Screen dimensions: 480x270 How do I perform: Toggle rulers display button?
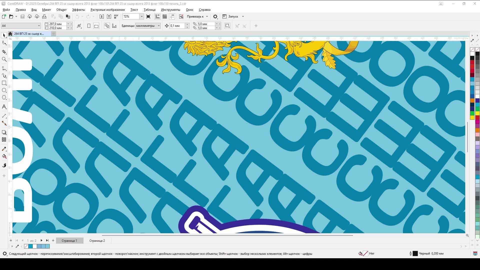tap(157, 16)
